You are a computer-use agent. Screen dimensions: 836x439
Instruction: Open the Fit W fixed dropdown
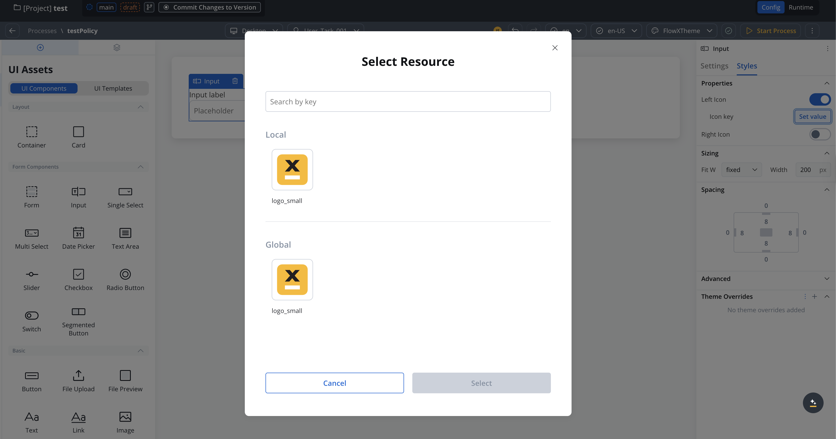click(x=741, y=170)
